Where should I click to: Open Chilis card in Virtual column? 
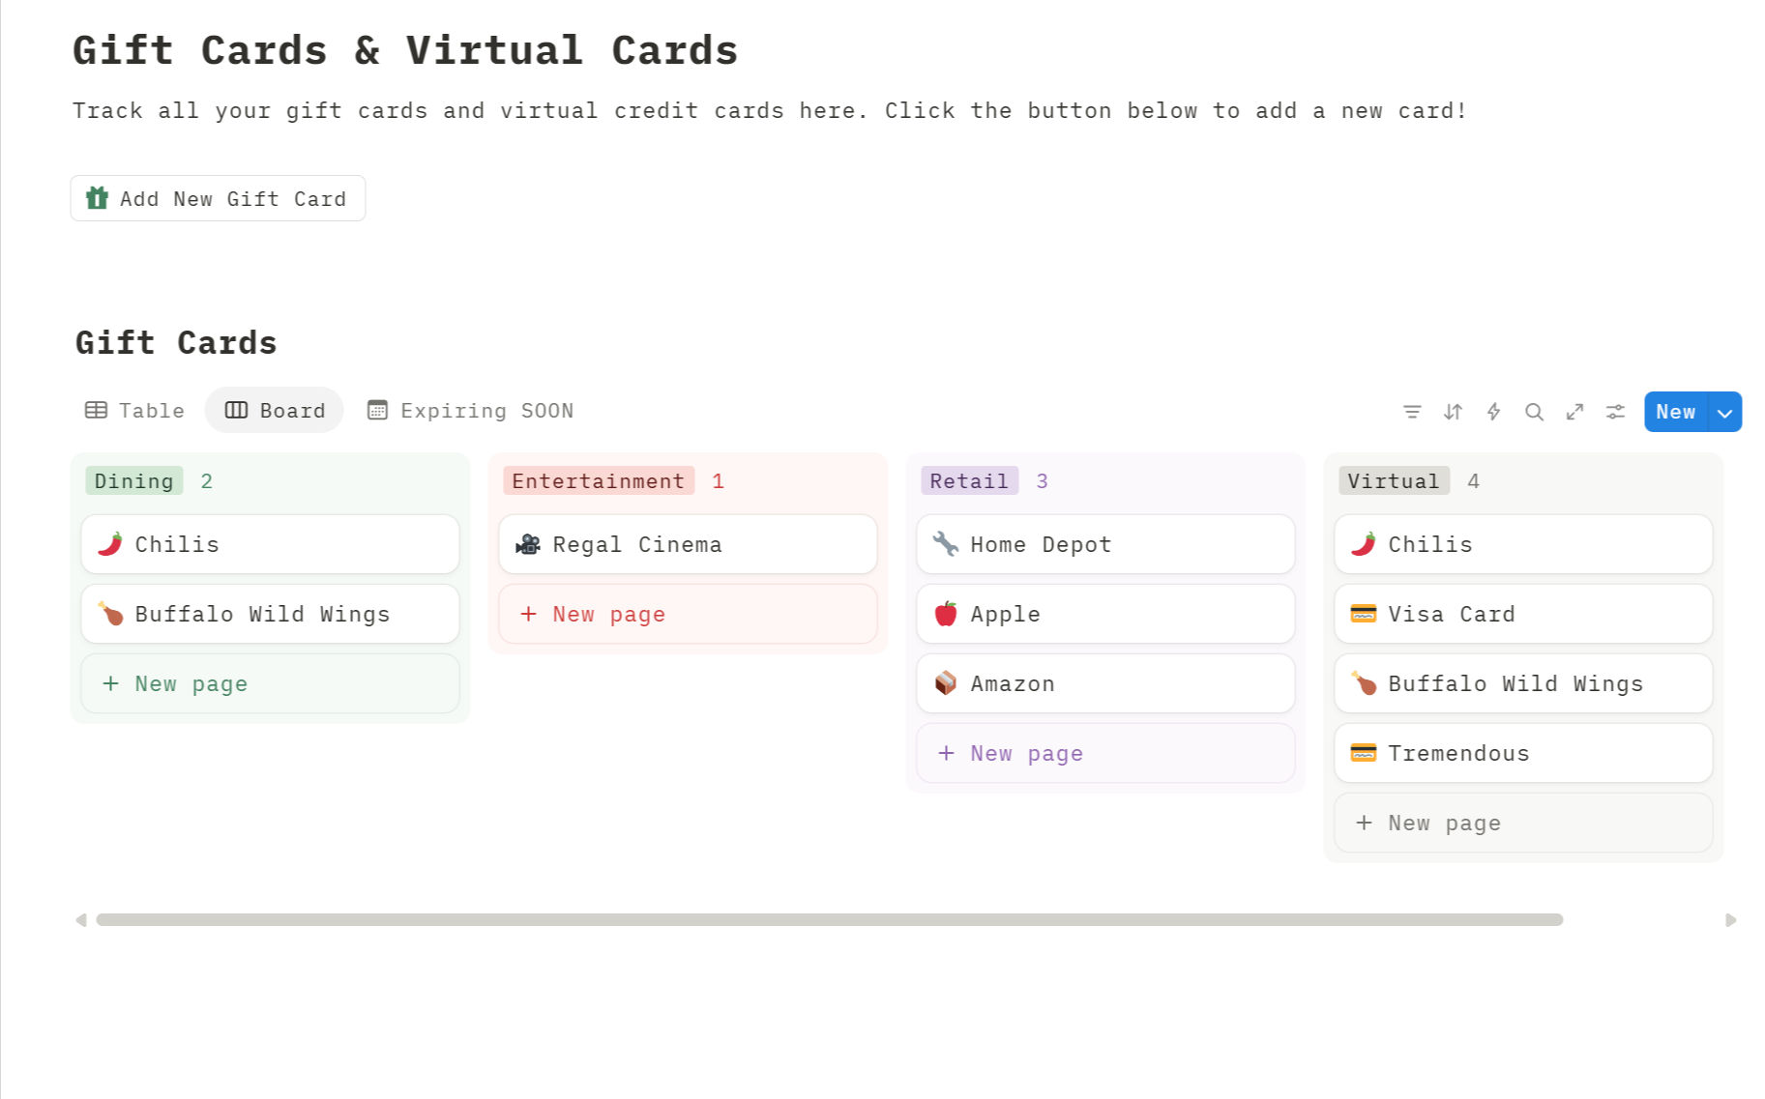[x=1523, y=544]
